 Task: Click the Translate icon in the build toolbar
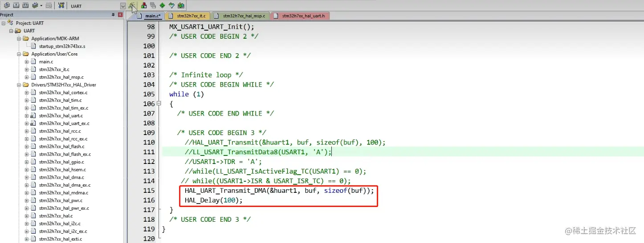pos(7,6)
